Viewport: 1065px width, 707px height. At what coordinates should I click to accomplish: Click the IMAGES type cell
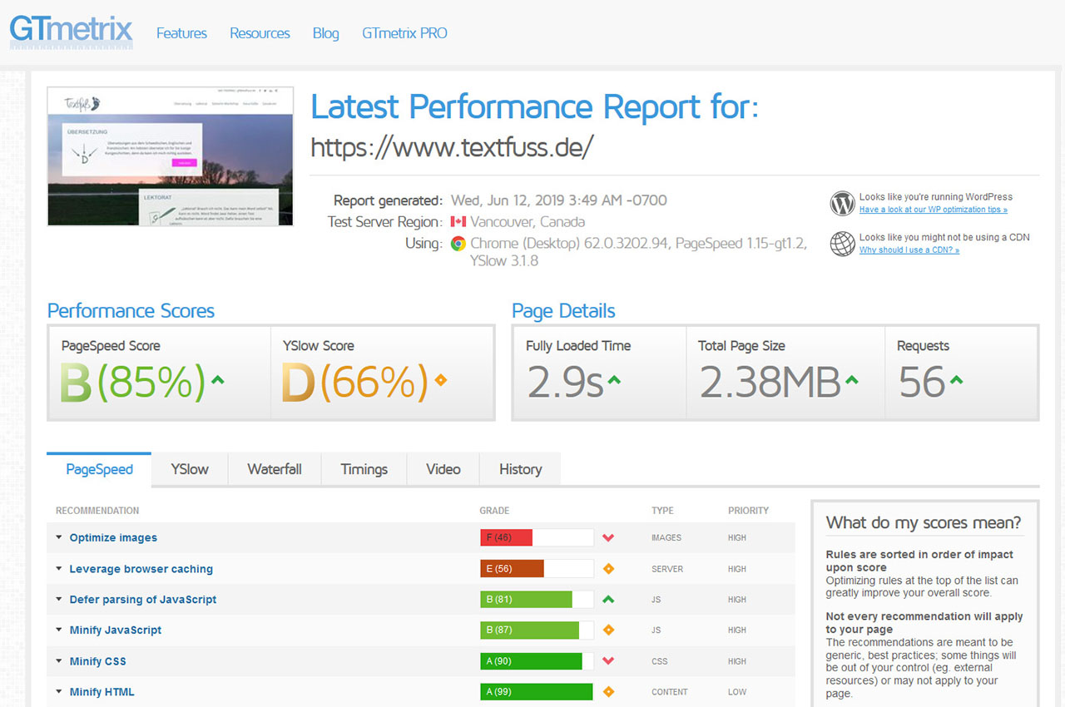pyautogui.click(x=666, y=538)
